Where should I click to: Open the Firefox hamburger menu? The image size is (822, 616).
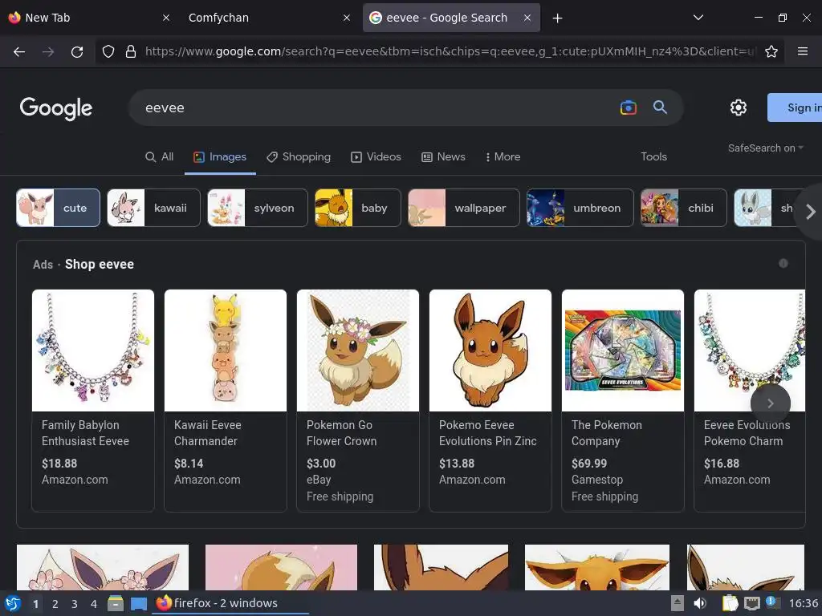tap(802, 51)
